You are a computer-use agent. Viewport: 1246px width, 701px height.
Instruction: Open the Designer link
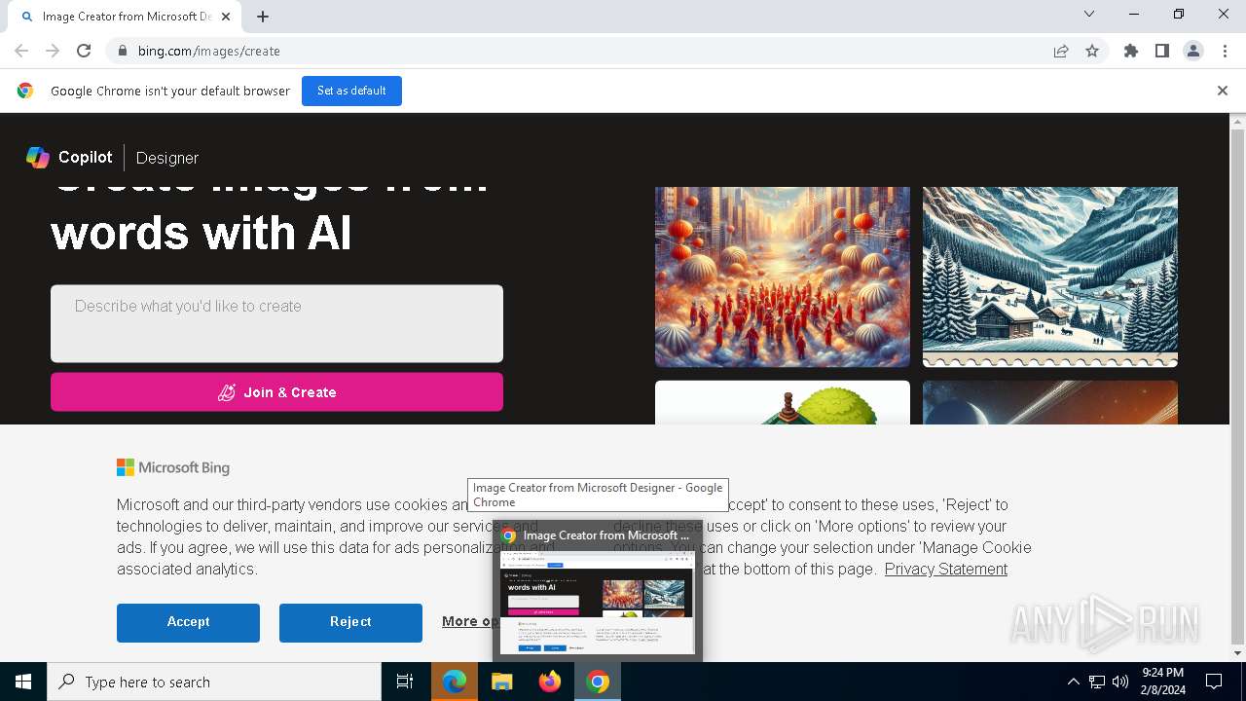(x=167, y=158)
